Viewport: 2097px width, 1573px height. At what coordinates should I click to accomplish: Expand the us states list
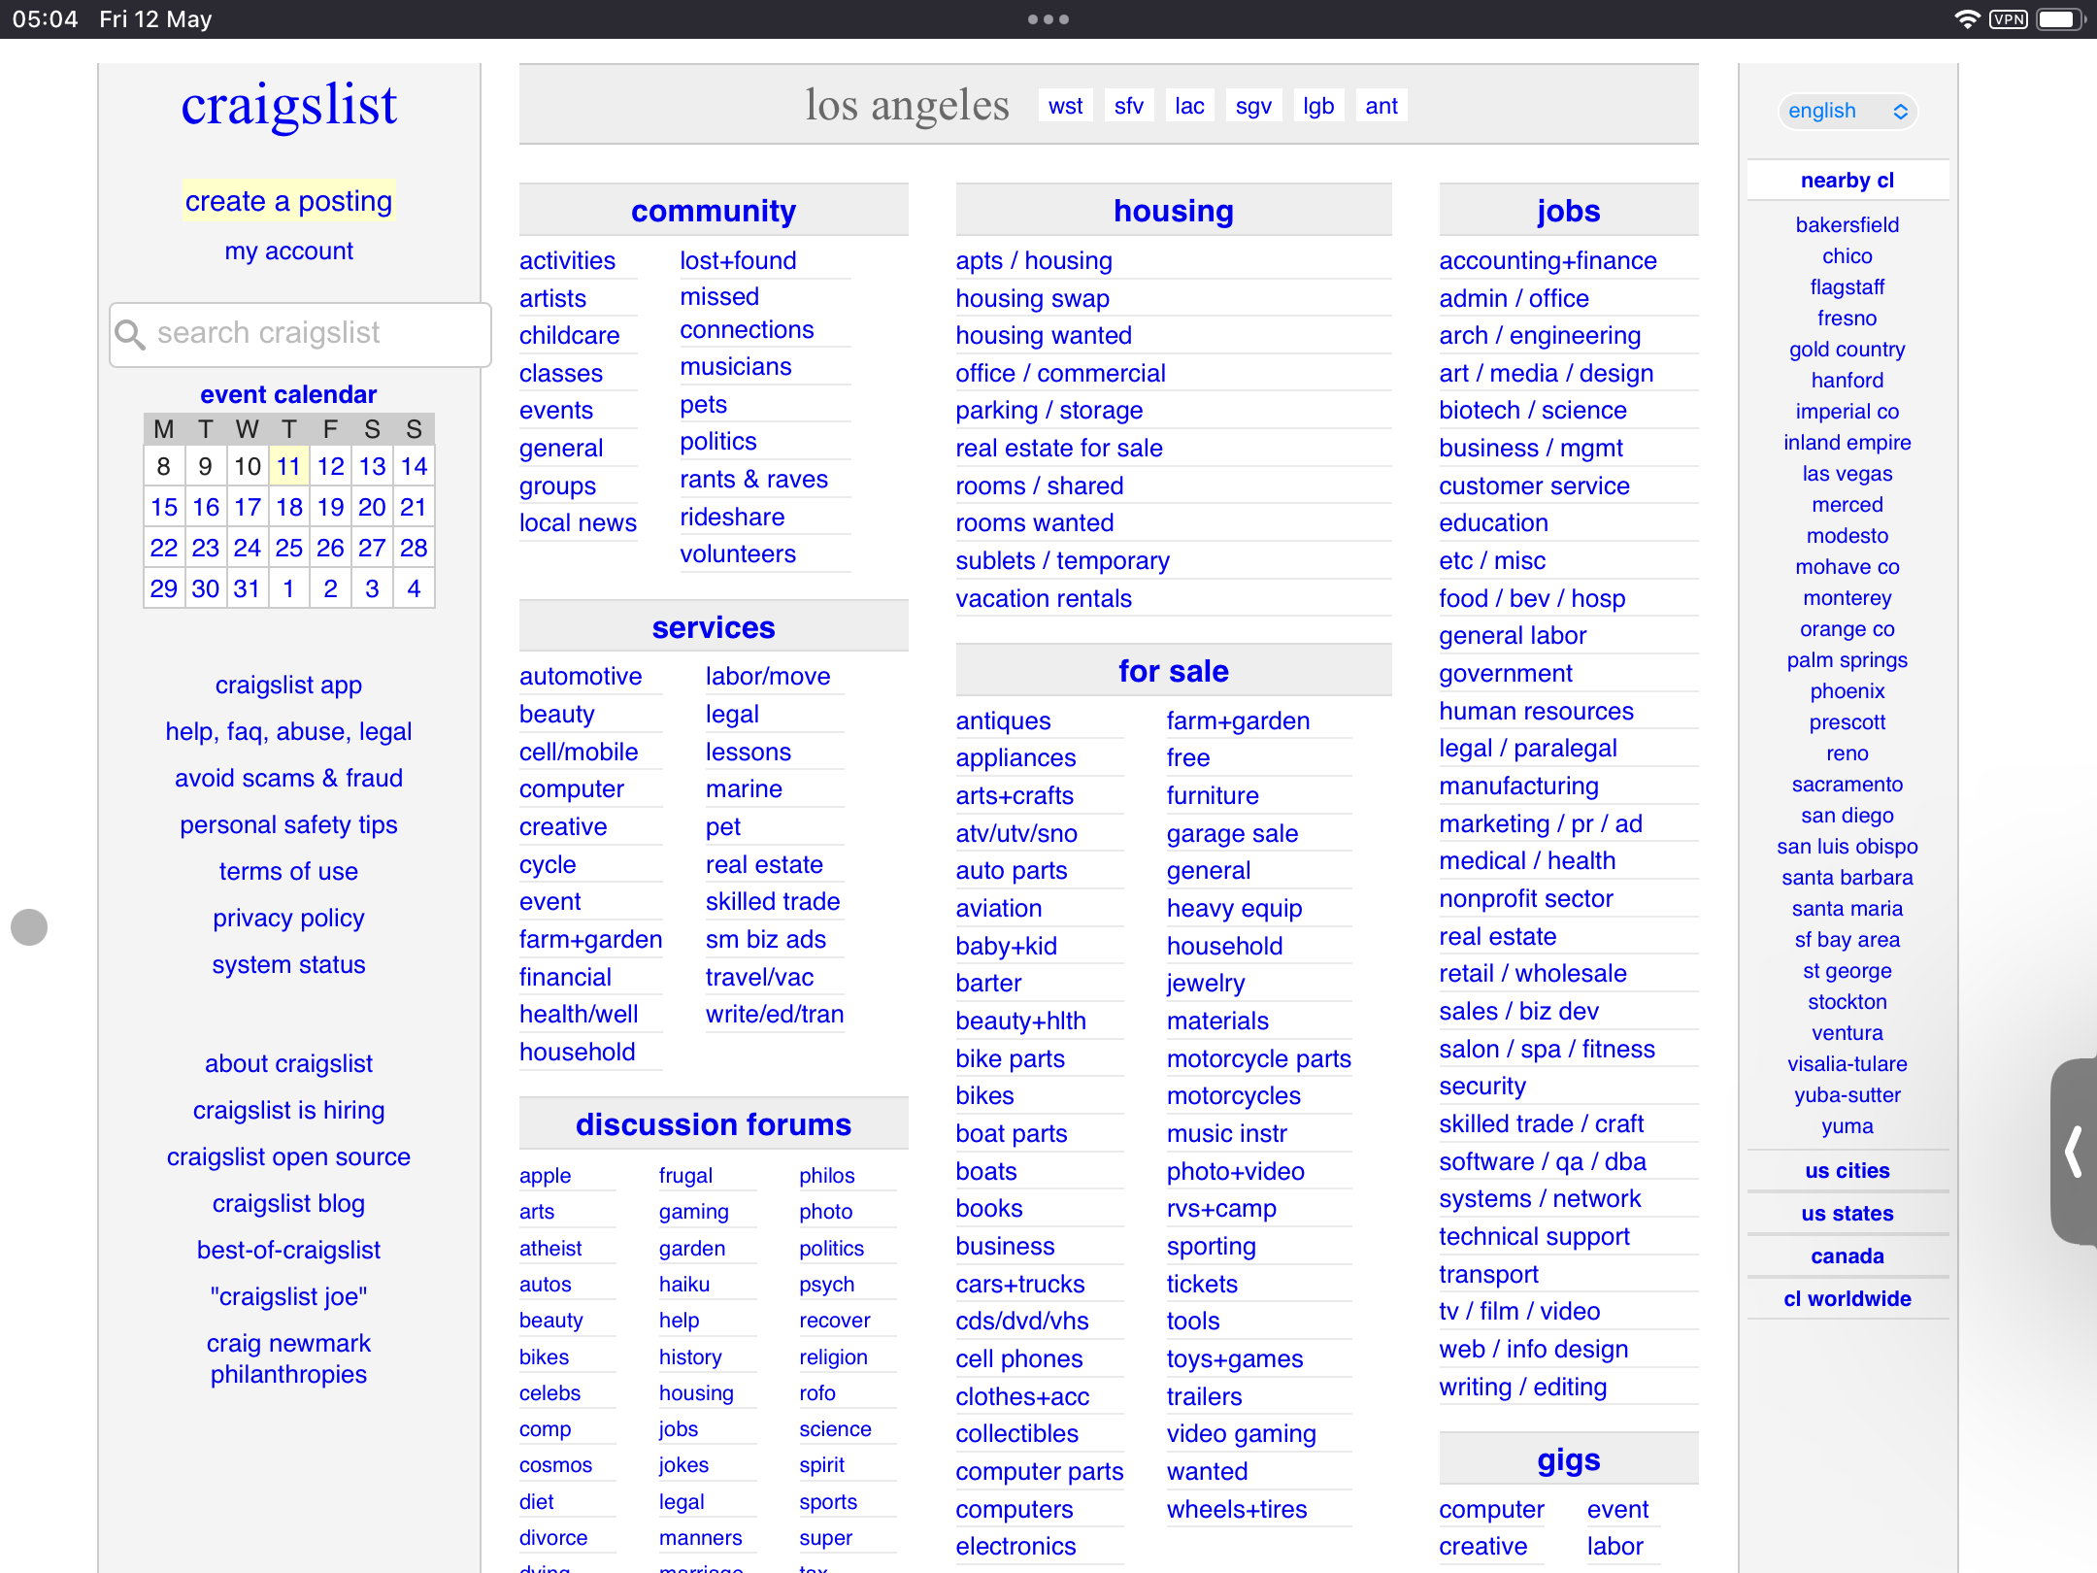(x=1847, y=1214)
